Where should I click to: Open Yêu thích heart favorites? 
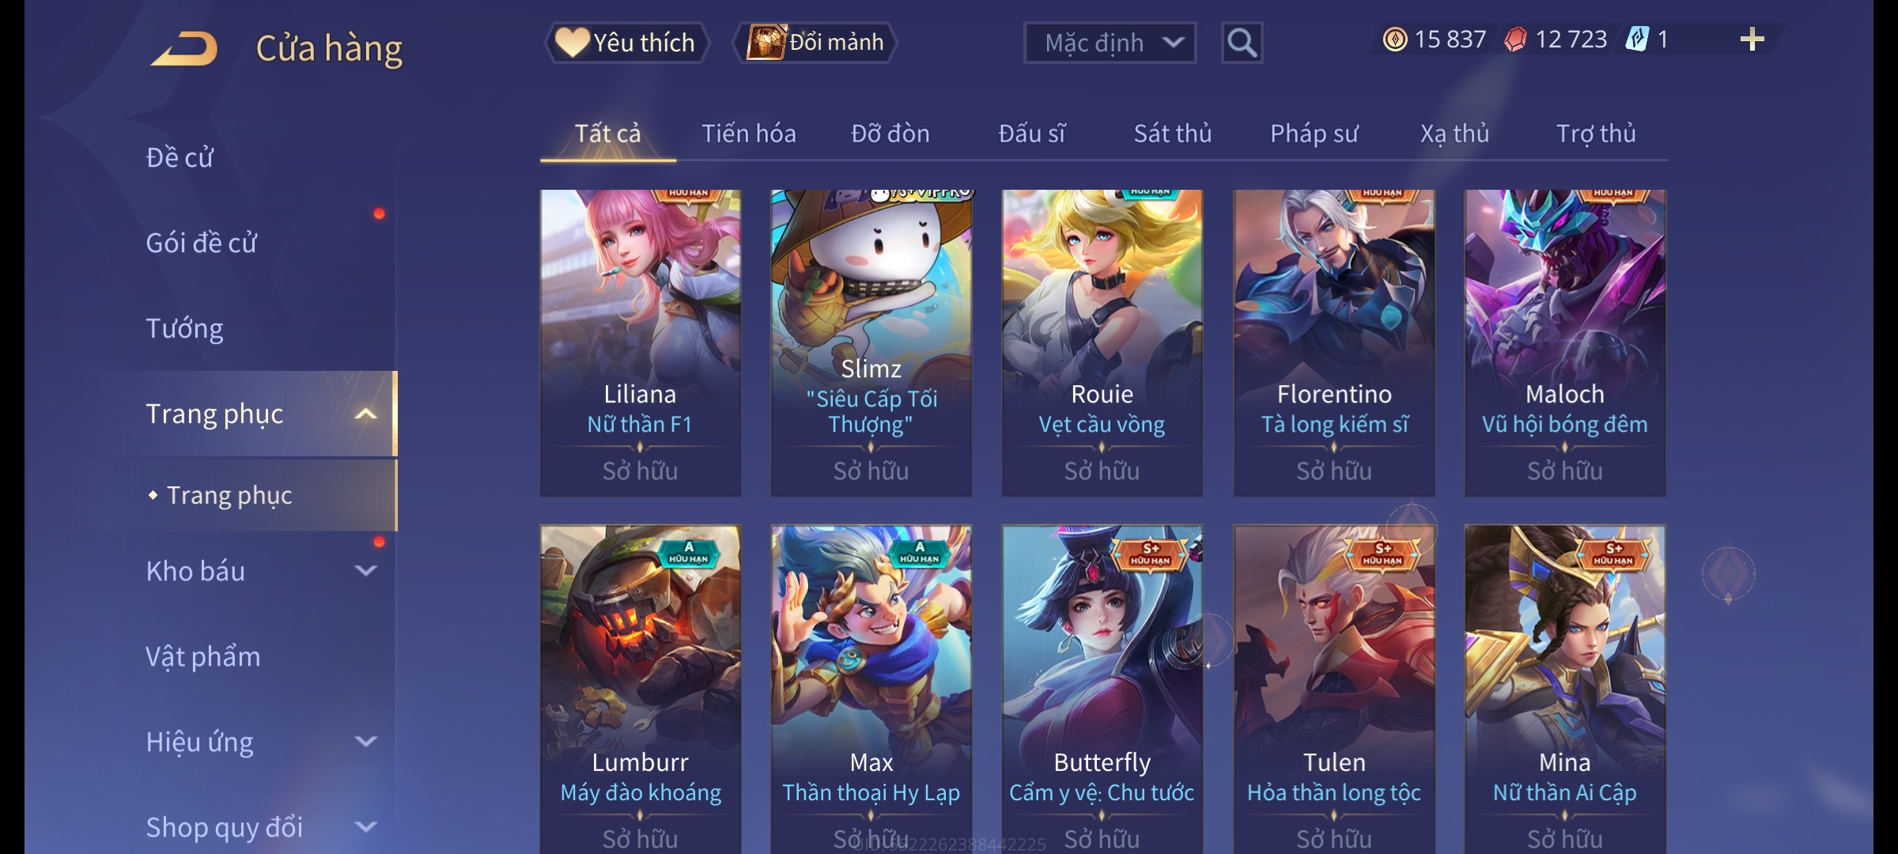tap(626, 43)
